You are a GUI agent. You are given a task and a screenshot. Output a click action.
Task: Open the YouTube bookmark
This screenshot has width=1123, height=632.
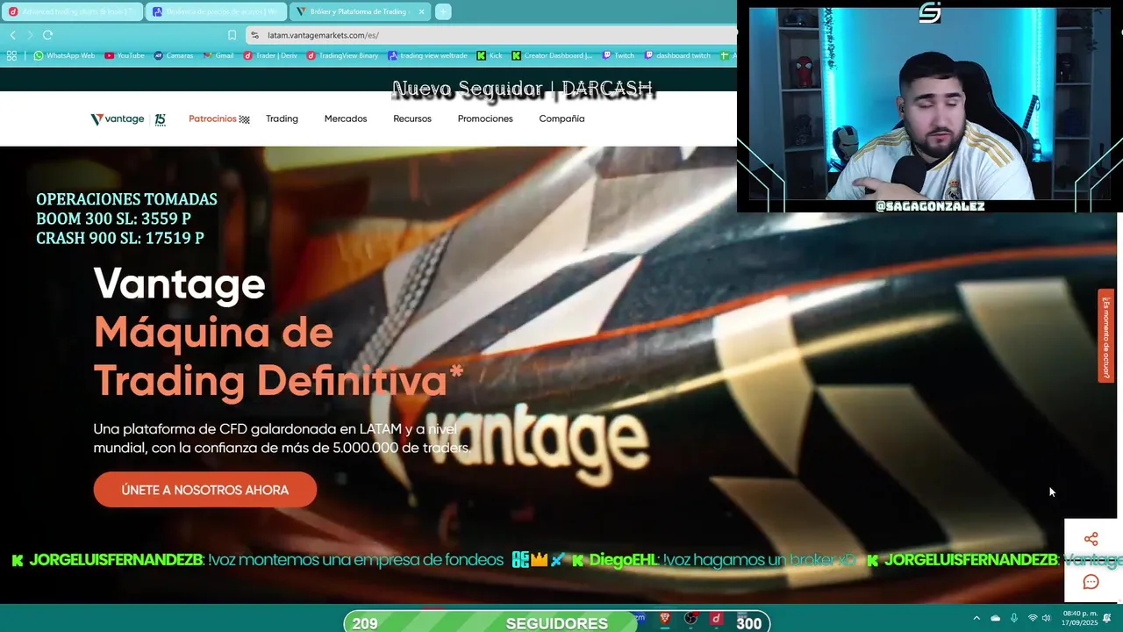tap(125, 55)
